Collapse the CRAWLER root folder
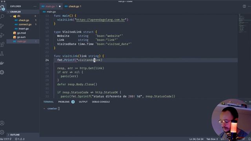The height and width of the screenshot is (141, 251). pos(9,12)
